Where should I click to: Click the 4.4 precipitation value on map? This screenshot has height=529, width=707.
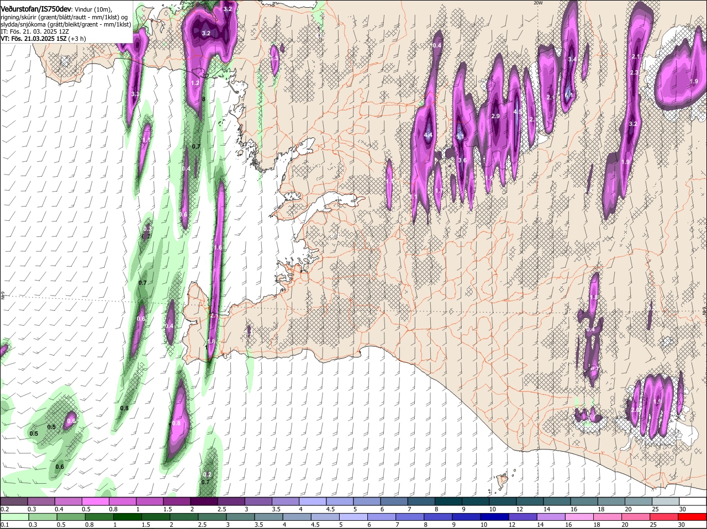click(428, 135)
